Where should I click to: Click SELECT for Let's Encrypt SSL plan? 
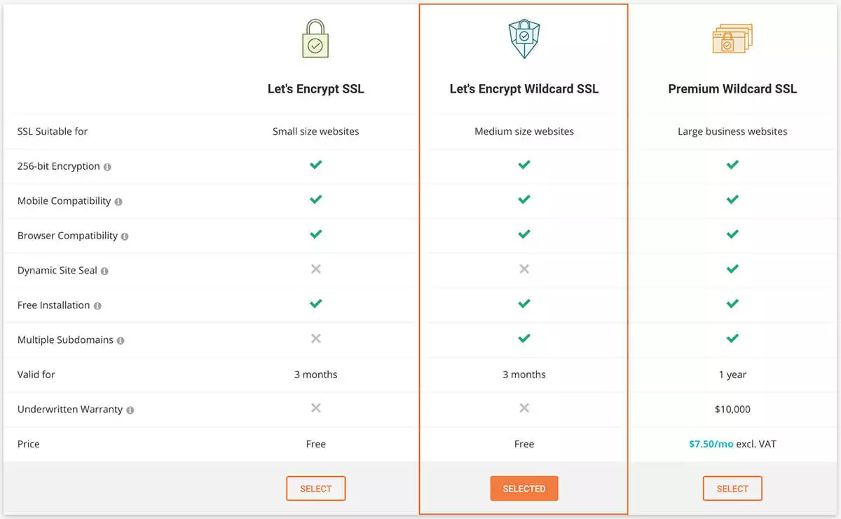point(315,488)
